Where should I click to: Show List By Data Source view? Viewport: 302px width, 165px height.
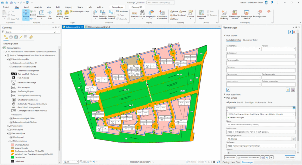11,37
